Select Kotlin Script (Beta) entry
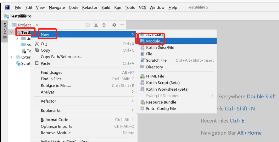 (x=177, y=83)
